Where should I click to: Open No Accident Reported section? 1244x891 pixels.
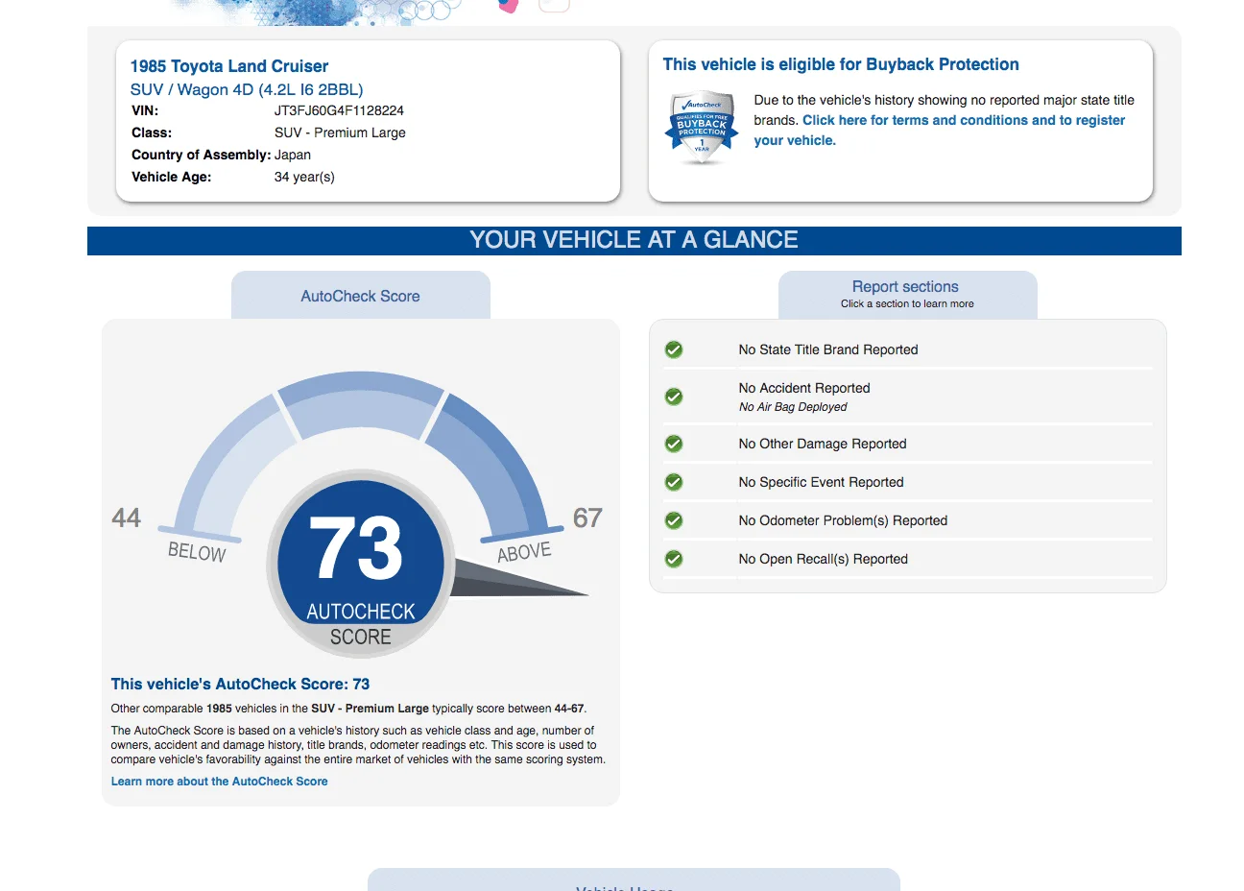[803, 388]
